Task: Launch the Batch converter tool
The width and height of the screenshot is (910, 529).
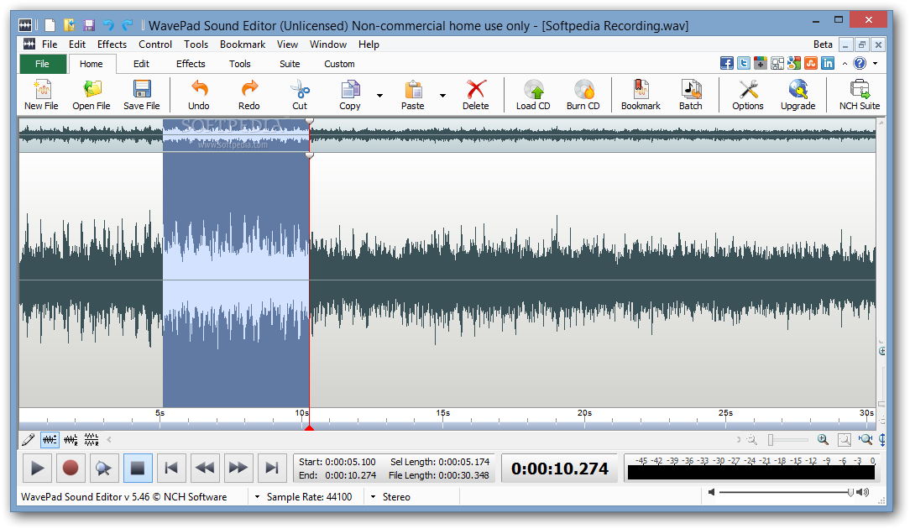Action: point(691,95)
